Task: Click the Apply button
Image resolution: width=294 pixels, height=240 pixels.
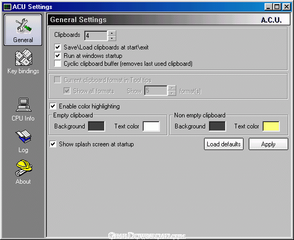Action: pyautogui.click(x=268, y=144)
